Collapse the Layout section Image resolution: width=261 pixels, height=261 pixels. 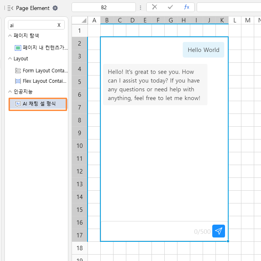[10, 58]
